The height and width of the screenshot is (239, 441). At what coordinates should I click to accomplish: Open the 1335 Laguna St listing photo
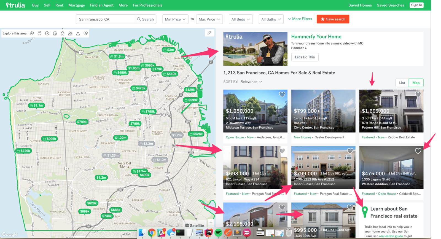click(x=391, y=167)
